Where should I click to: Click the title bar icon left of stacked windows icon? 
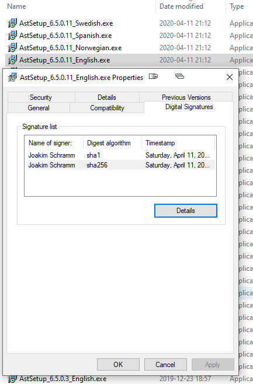(x=153, y=76)
